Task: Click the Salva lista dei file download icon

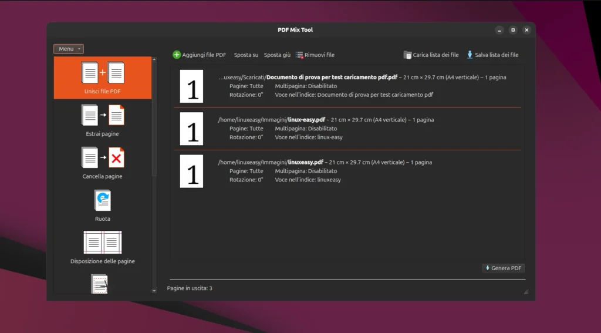Action: point(470,55)
